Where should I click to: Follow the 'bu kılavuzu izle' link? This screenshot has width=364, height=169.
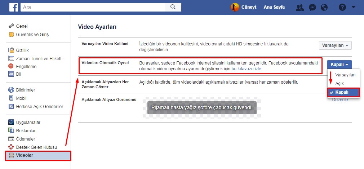coord(247,68)
